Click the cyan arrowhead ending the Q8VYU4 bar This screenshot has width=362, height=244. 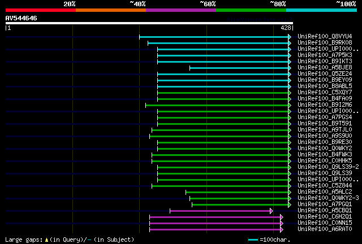pyautogui.click(x=290, y=37)
